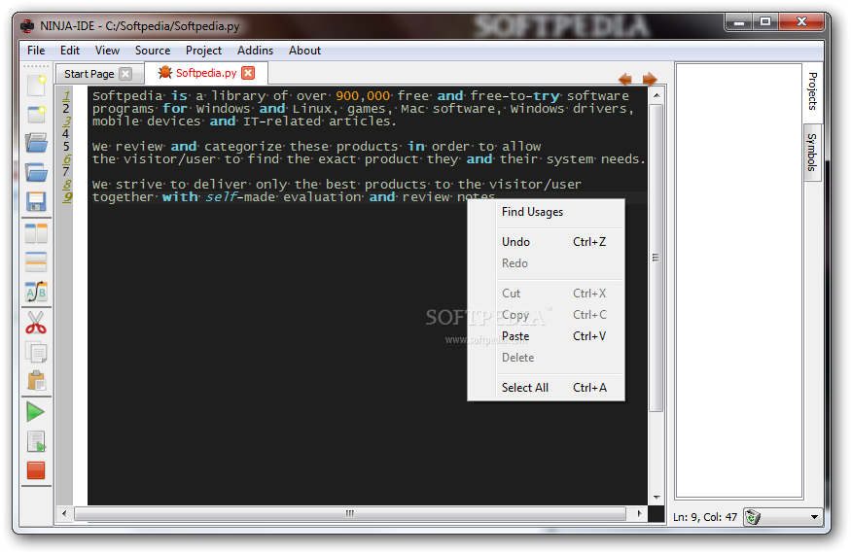Close the Start Page tab
The height and width of the screenshot is (554, 851).
coord(125,74)
